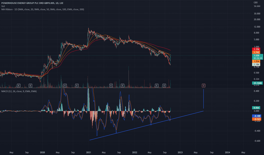Click the orange 1.742 price label
Screen dimensions: 264x155
[256, 52]
